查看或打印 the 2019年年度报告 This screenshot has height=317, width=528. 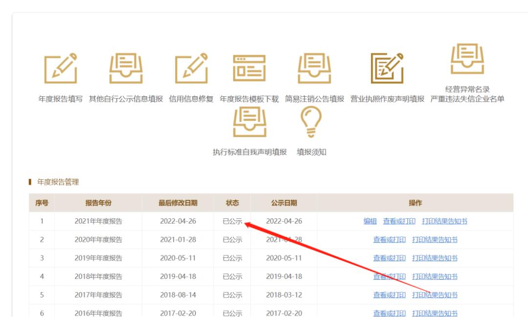pos(388,258)
